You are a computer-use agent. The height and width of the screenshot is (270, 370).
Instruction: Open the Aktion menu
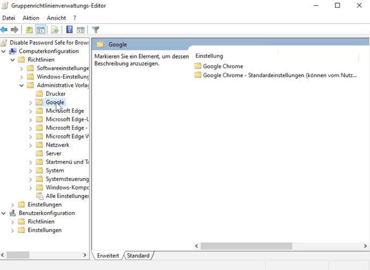coord(31,18)
